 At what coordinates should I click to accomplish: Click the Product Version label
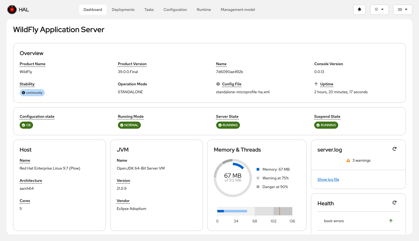(132, 64)
